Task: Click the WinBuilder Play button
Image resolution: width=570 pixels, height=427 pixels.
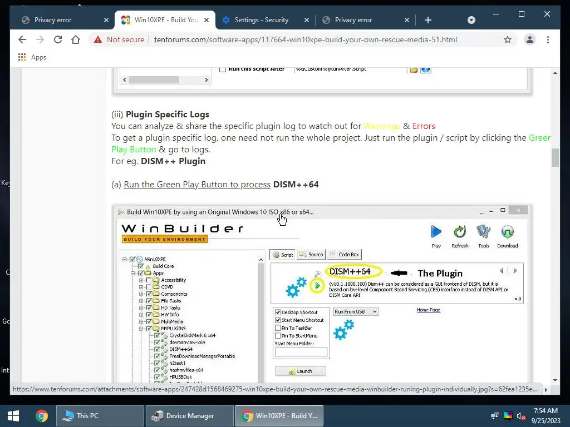Action: click(x=436, y=236)
